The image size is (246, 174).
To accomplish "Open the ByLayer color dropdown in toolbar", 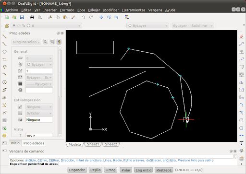I will point(148,26).
